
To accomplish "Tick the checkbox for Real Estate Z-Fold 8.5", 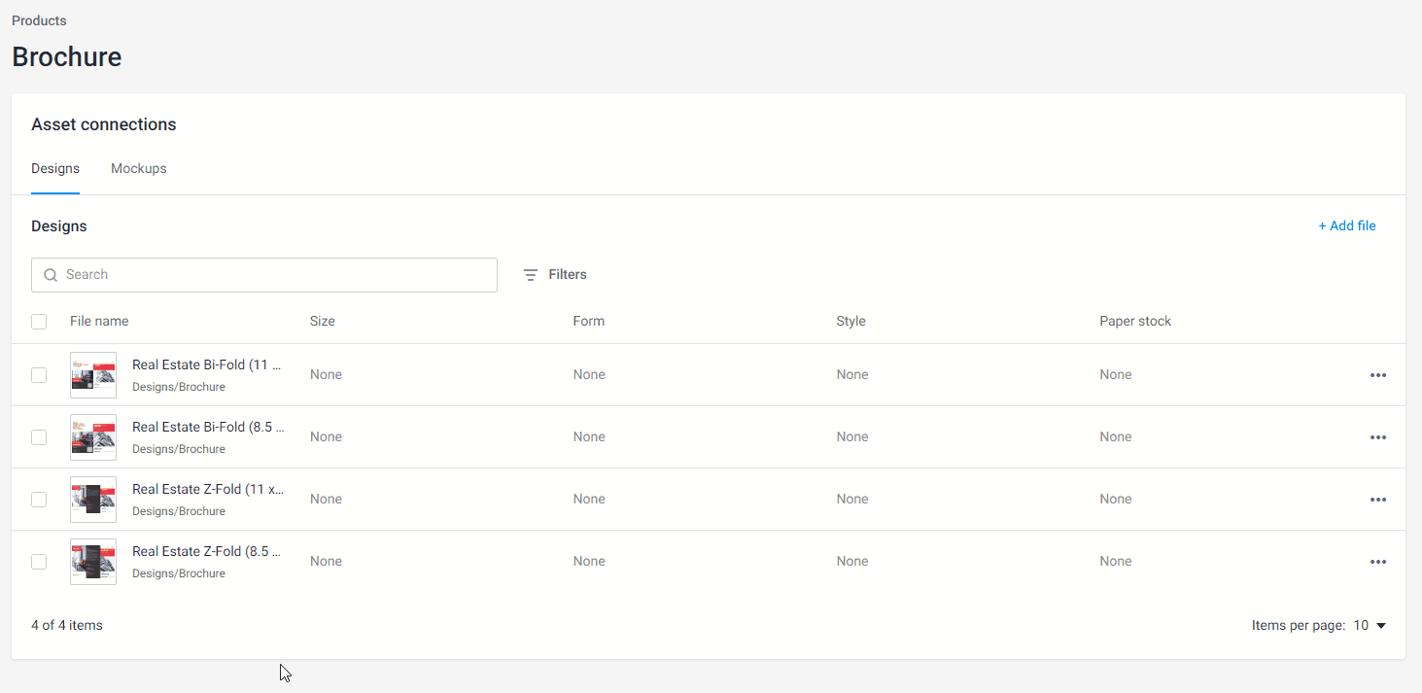I will 39,562.
